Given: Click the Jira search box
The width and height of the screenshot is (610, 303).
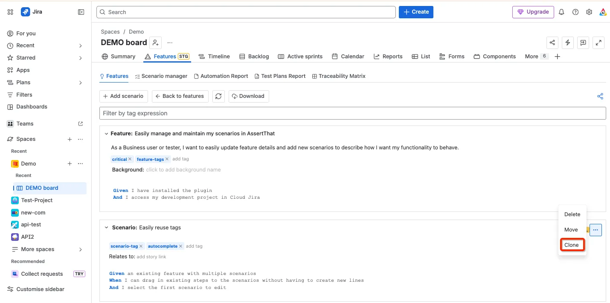Looking at the screenshot, I should [x=246, y=12].
